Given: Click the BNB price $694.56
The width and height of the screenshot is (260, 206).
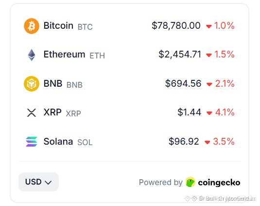Looking at the screenshot, I should coord(183,83).
